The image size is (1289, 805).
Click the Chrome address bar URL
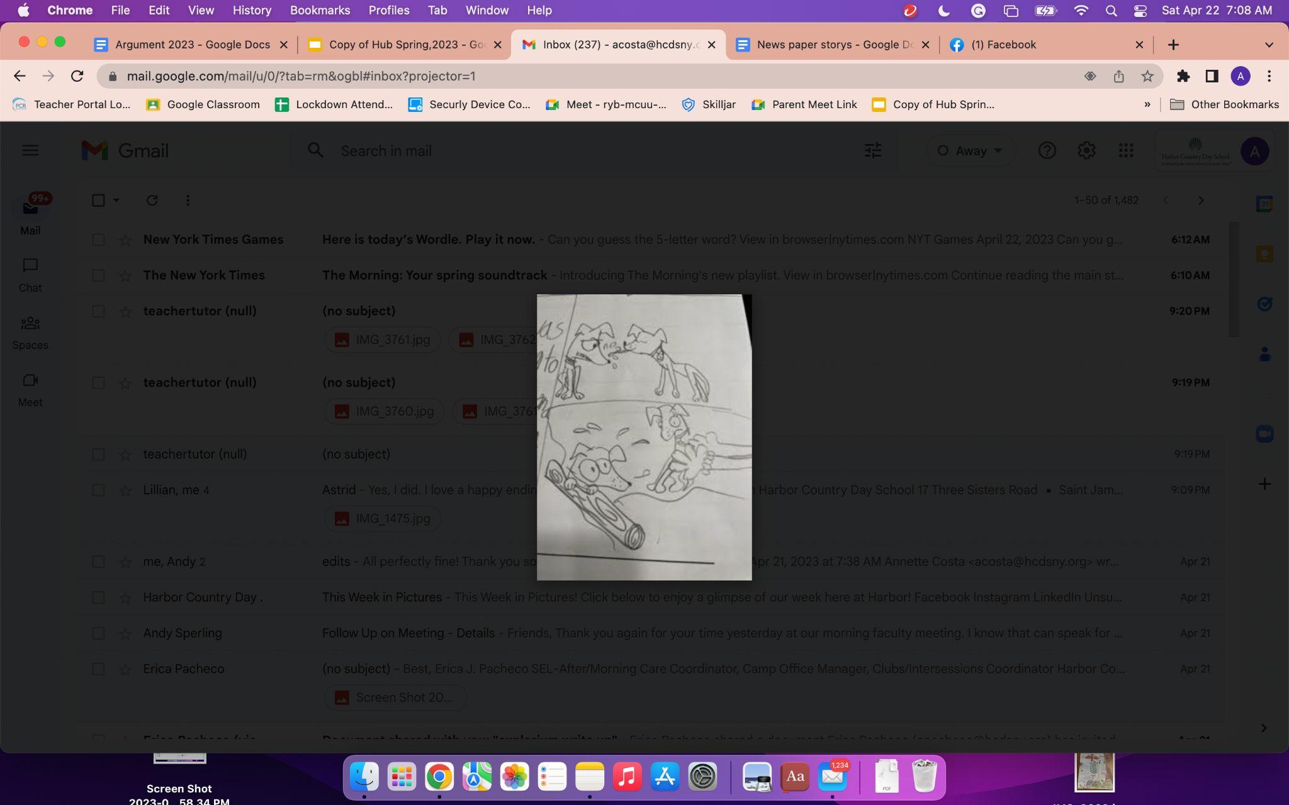[301, 76]
